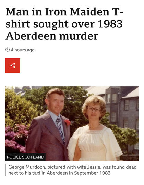The height and width of the screenshot is (185, 144).
Task: Click the woman's glasses in the photo
Action: click(94, 109)
